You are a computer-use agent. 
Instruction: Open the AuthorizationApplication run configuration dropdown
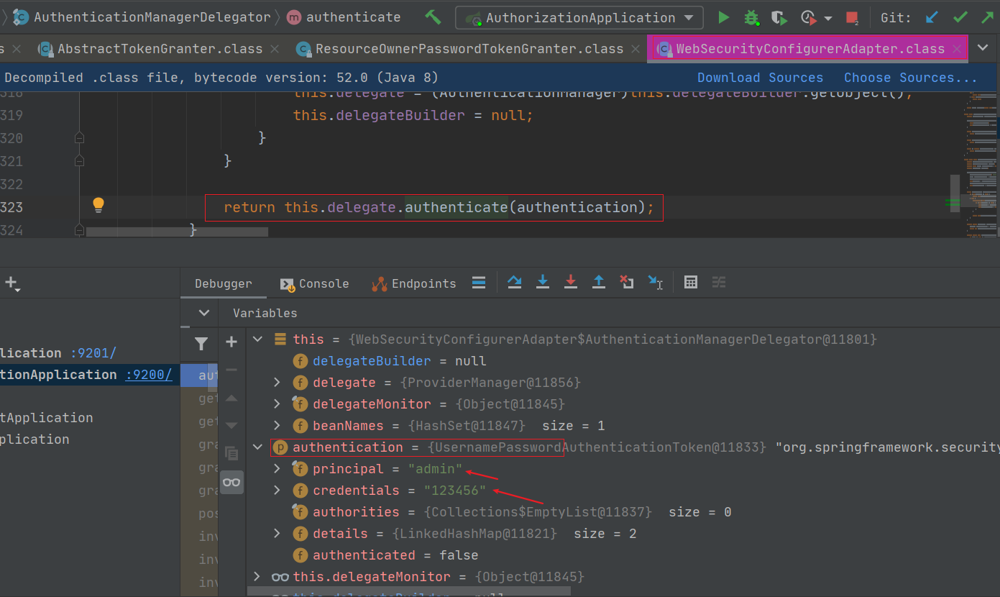(579, 17)
